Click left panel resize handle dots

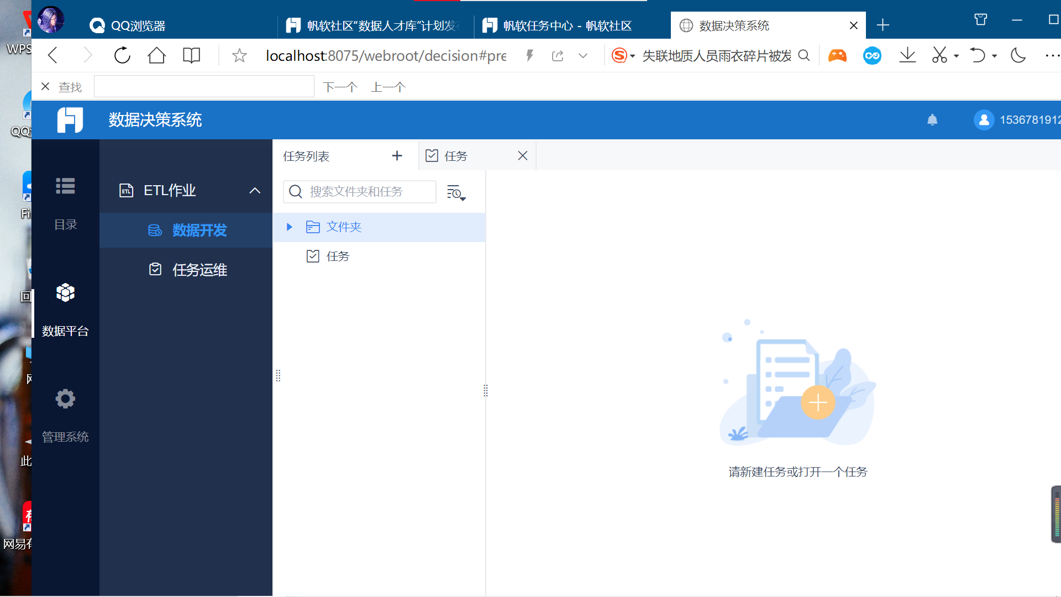point(278,376)
